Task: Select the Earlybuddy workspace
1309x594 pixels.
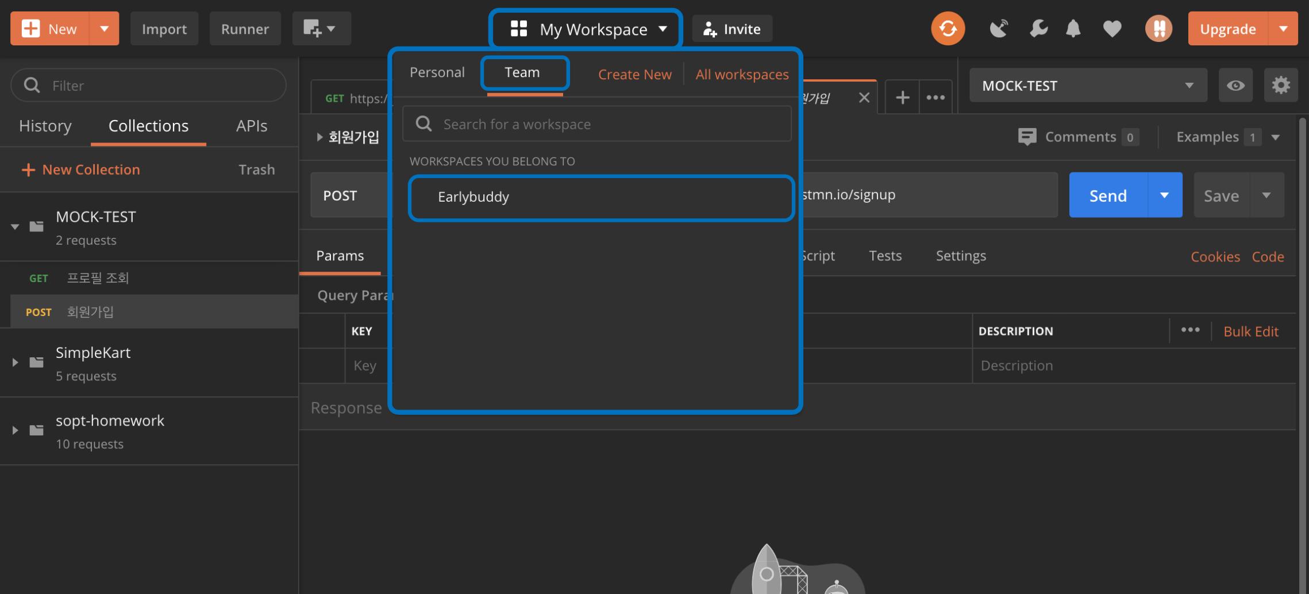Action: pos(601,197)
